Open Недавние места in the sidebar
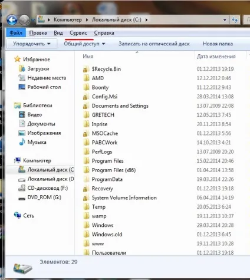This screenshot has height=280, width=250. pyautogui.click(x=47, y=78)
